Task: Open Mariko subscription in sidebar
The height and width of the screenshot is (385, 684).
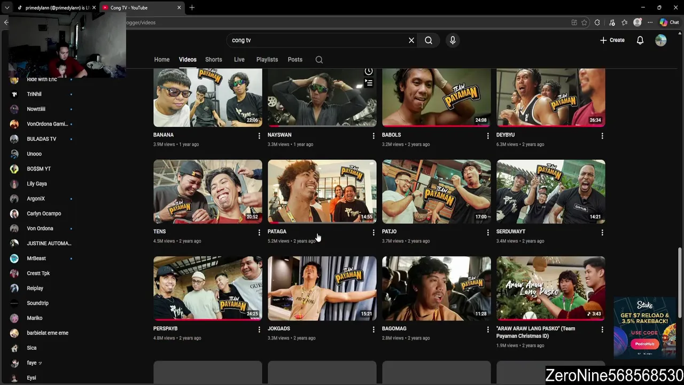Action: pos(35,318)
